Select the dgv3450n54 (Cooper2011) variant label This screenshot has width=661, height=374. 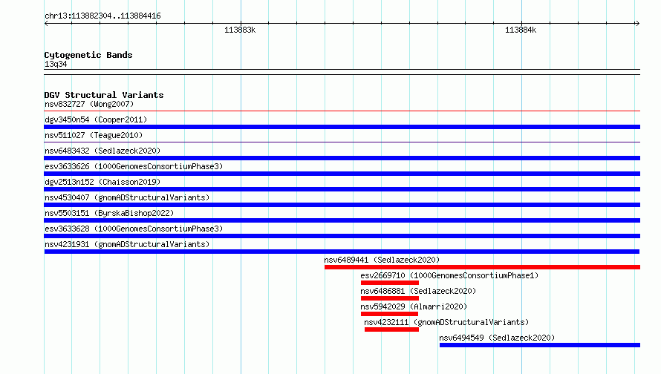coord(96,119)
